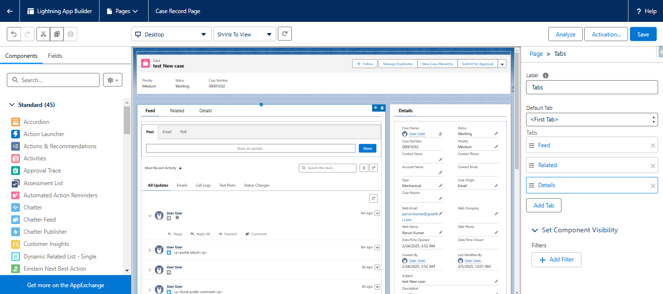
Task: Click the copy icon in toolbar
Action: (57, 34)
